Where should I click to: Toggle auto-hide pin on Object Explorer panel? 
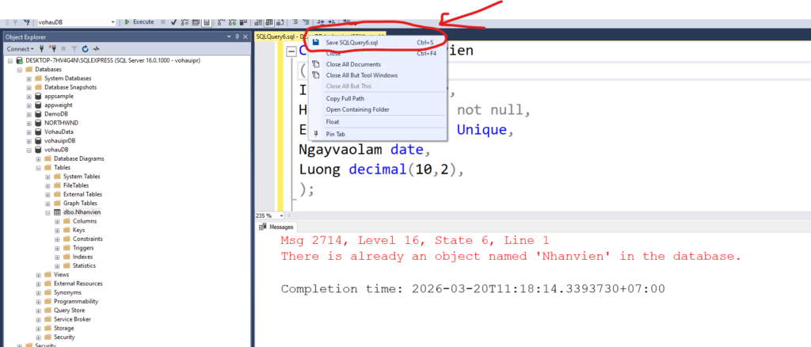236,36
